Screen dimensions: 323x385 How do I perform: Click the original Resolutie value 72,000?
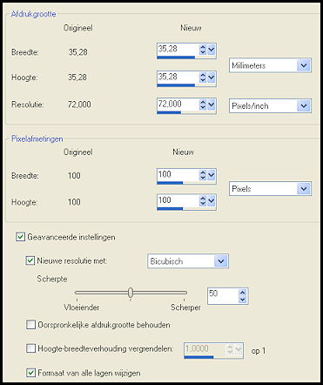point(79,105)
